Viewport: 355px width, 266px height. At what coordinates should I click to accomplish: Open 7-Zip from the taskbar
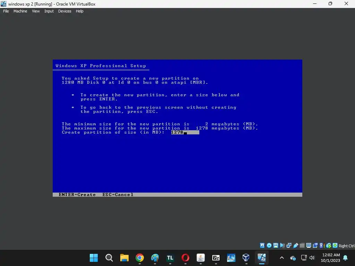tap(216, 258)
